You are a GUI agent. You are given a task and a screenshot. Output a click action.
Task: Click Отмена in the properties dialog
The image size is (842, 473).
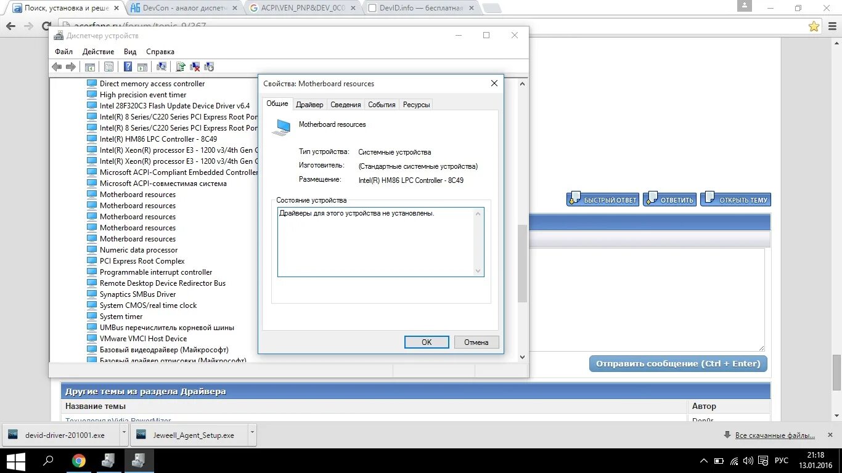pyautogui.click(x=476, y=342)
